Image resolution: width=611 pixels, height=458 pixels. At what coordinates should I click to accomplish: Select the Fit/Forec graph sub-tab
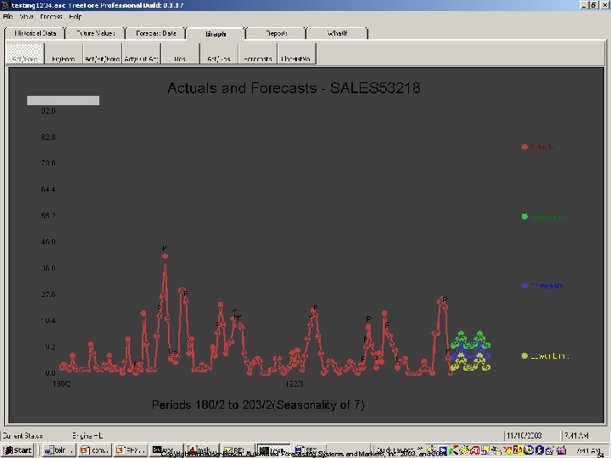[64, 53]
